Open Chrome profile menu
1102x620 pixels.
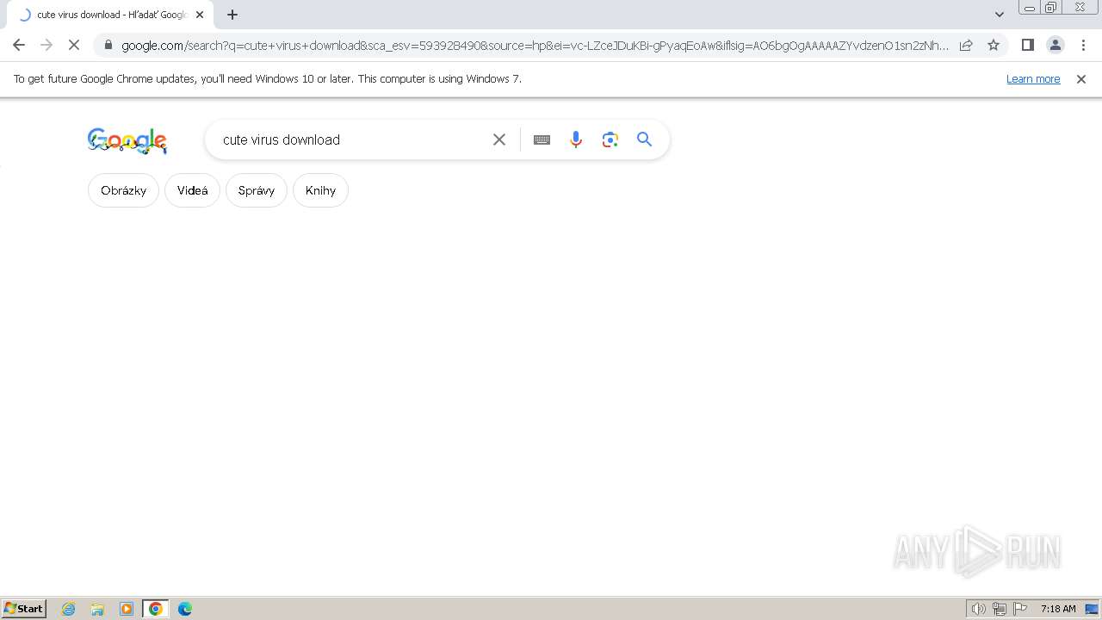pos(1055,45)
